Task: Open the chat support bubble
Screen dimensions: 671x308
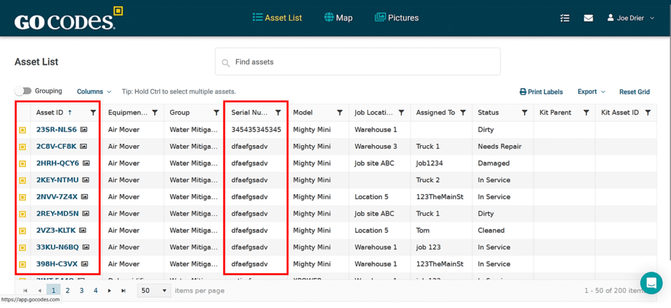Action: [651, 282]
